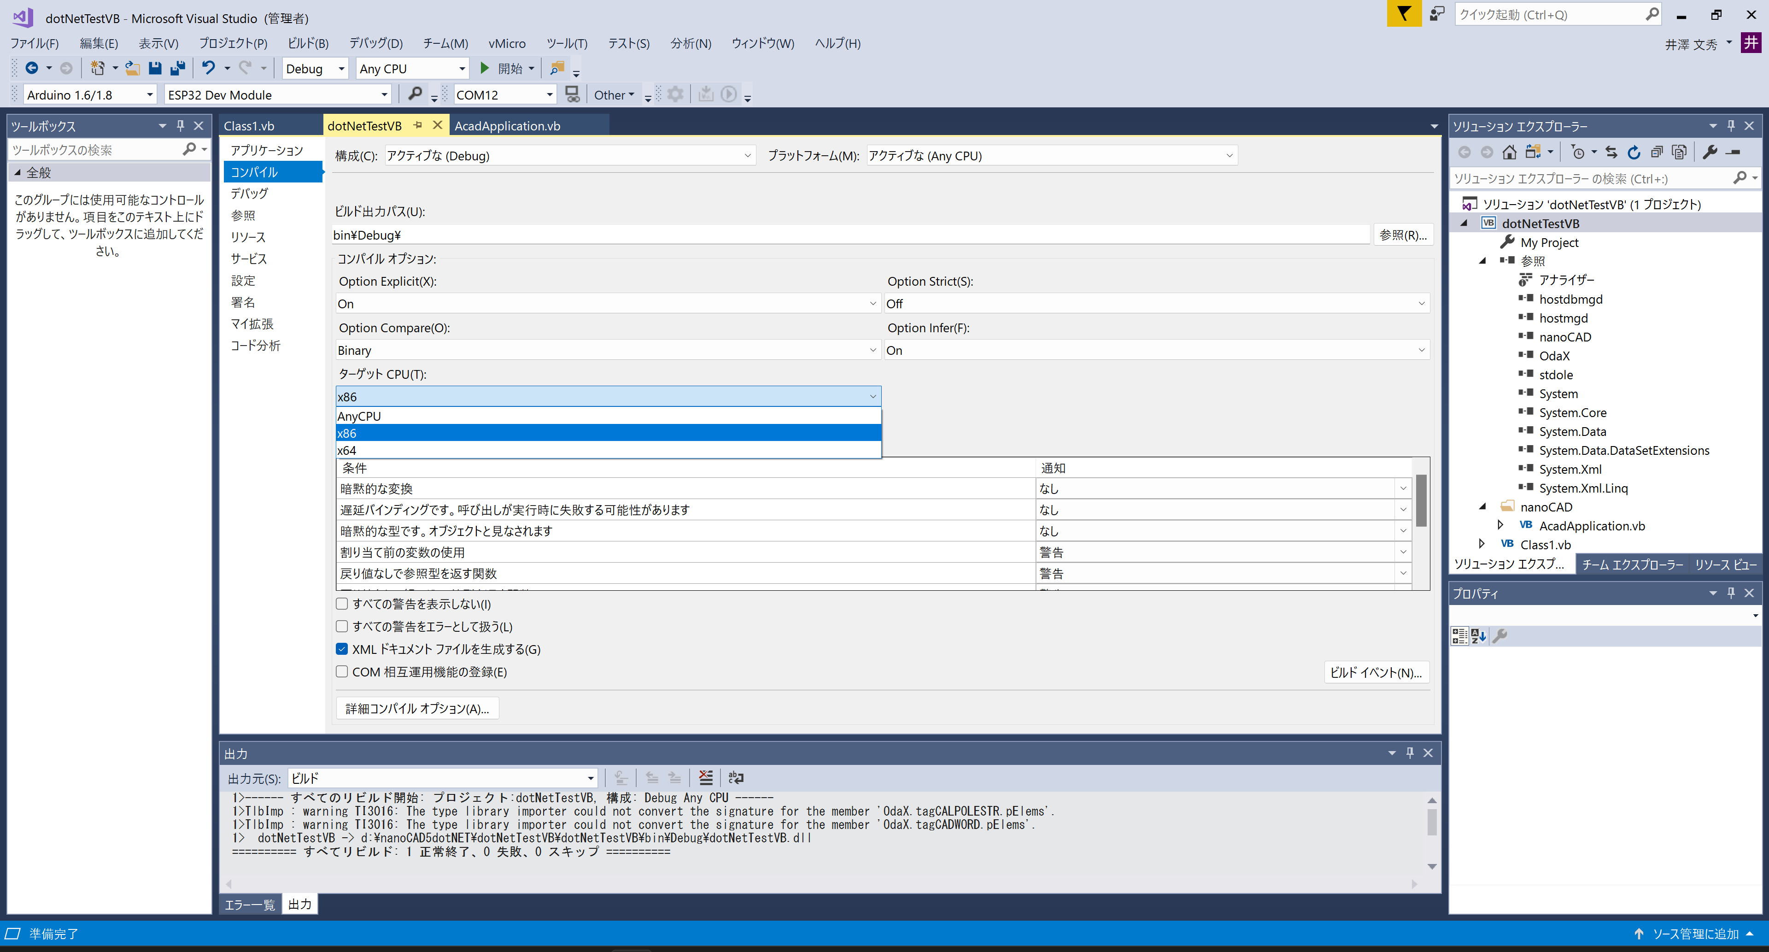Click the sync with active document icon
Image resolution: width=1769 pixels, height=952 pixels.
[1611, 153]
